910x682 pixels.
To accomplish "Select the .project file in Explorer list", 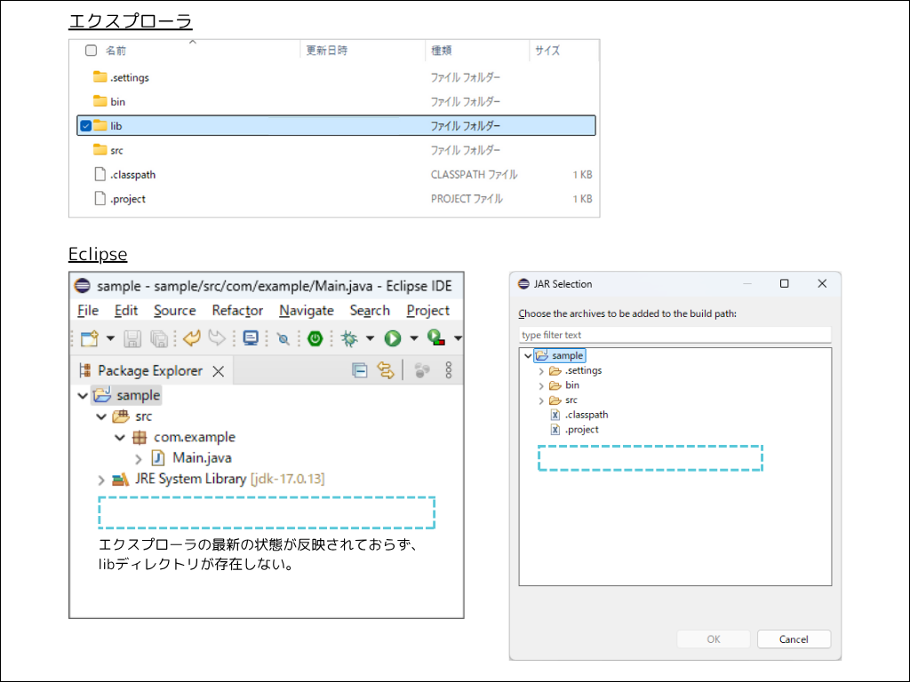I will point(336,199).
